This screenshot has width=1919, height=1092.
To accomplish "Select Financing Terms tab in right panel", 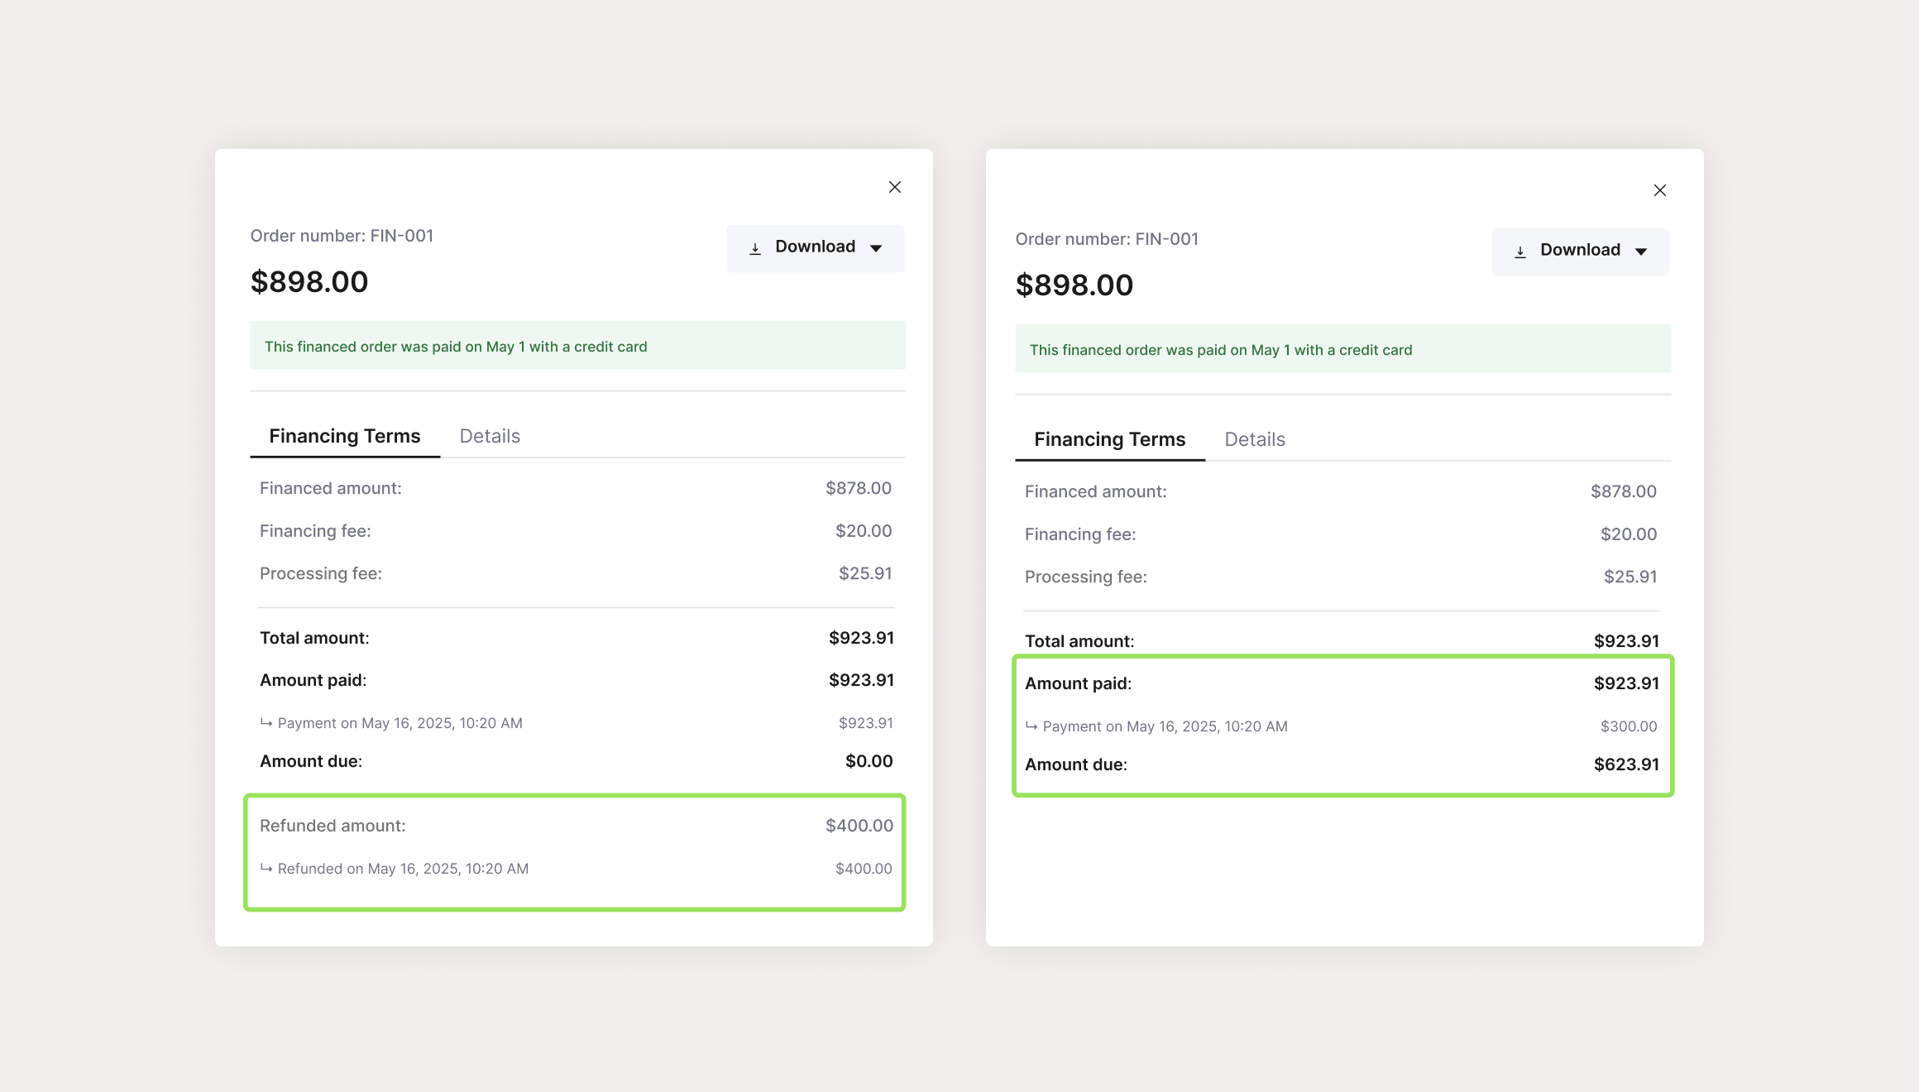I will pyautogui.click(x=1109, y=439).
